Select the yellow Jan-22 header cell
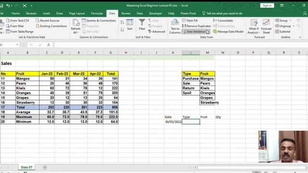 coord(47,74)
